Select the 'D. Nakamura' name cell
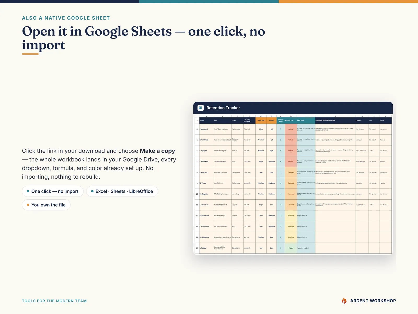418x314 pixels. coord(207,237)
